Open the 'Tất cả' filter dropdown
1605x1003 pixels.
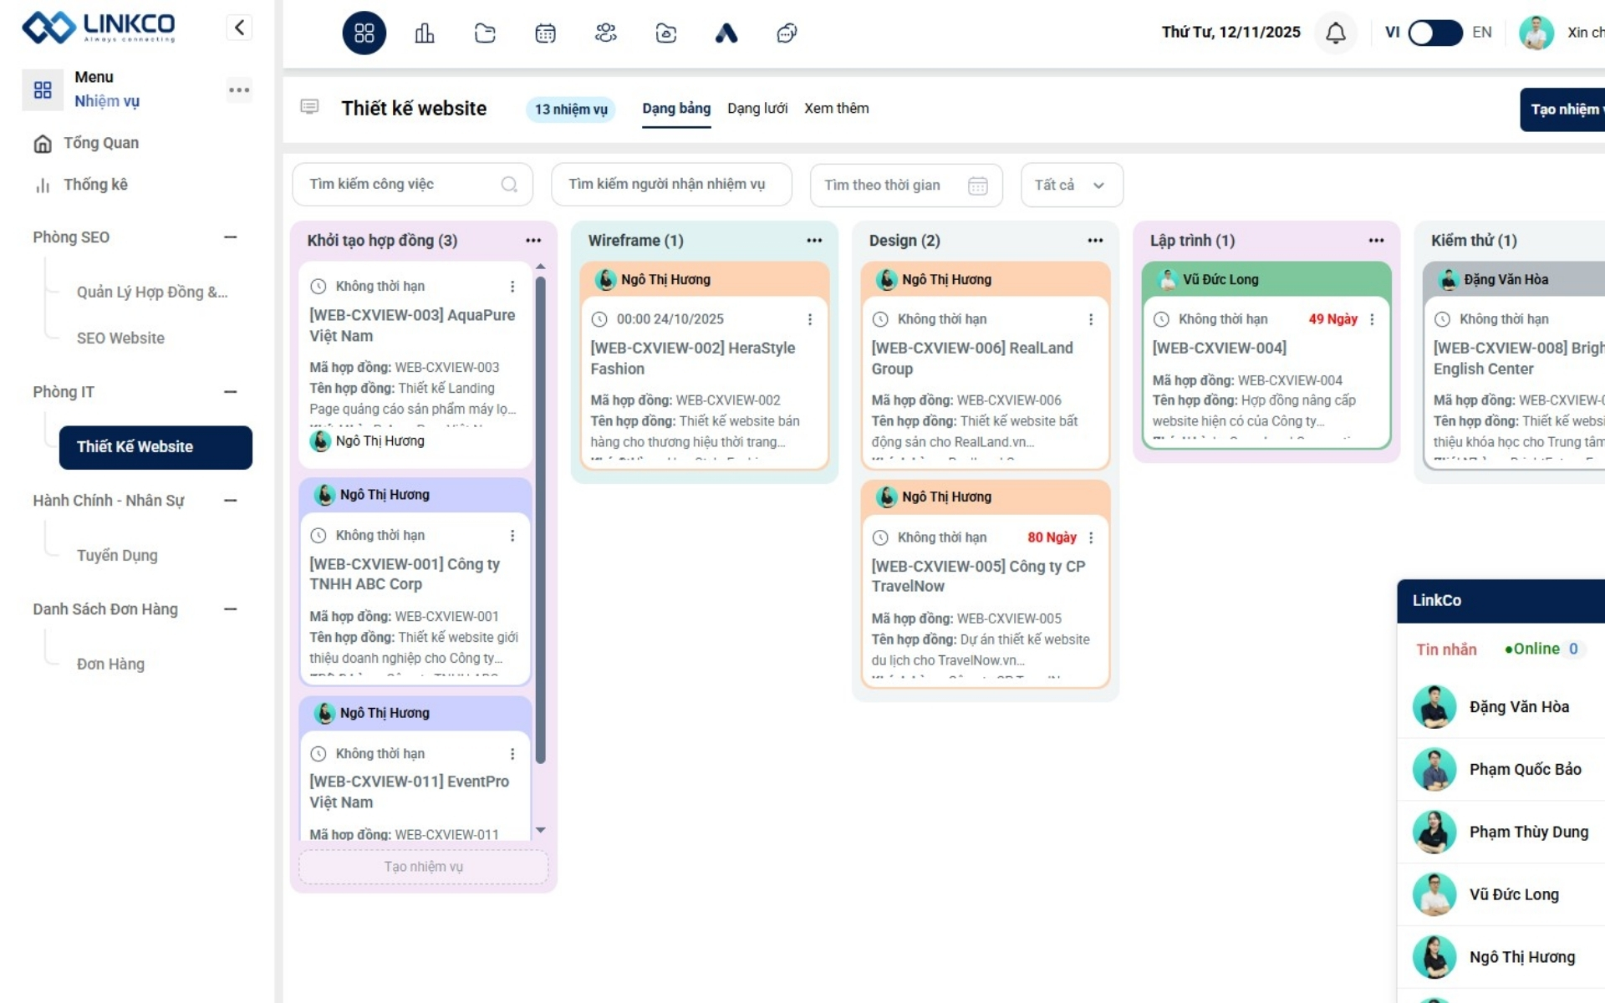click(1071, 185)
